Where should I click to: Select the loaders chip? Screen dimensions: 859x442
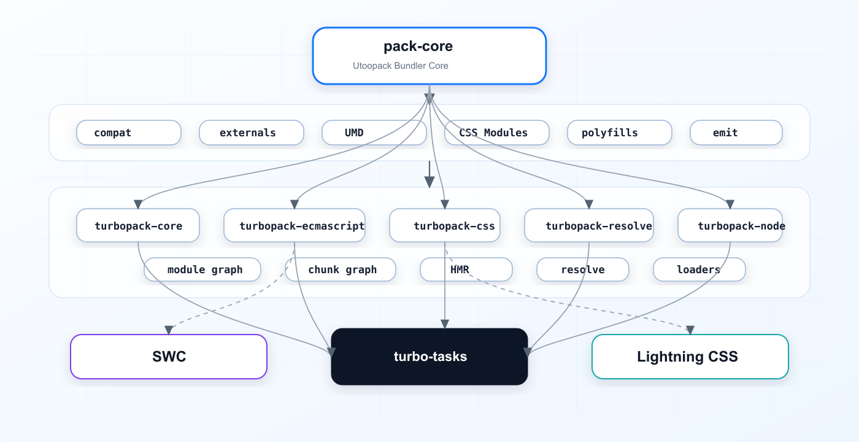[x=699, y=269]
